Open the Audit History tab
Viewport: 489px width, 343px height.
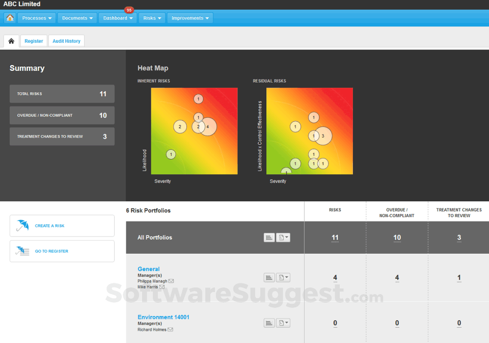tap(66, 41)
